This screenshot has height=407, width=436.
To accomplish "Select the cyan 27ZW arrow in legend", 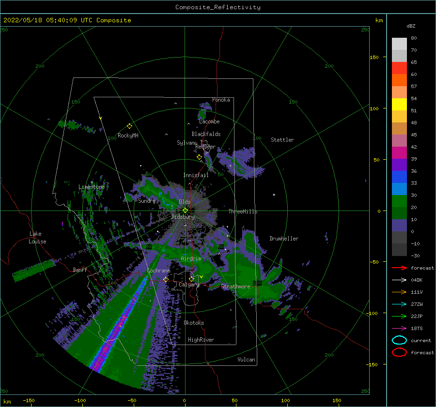I will click(x=399, y=304).
